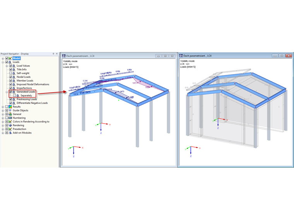Maximize the left Dach parametrisiert window
Viewport: 294px width, 220px height.
pyautogui.click(x=165, y=56)
